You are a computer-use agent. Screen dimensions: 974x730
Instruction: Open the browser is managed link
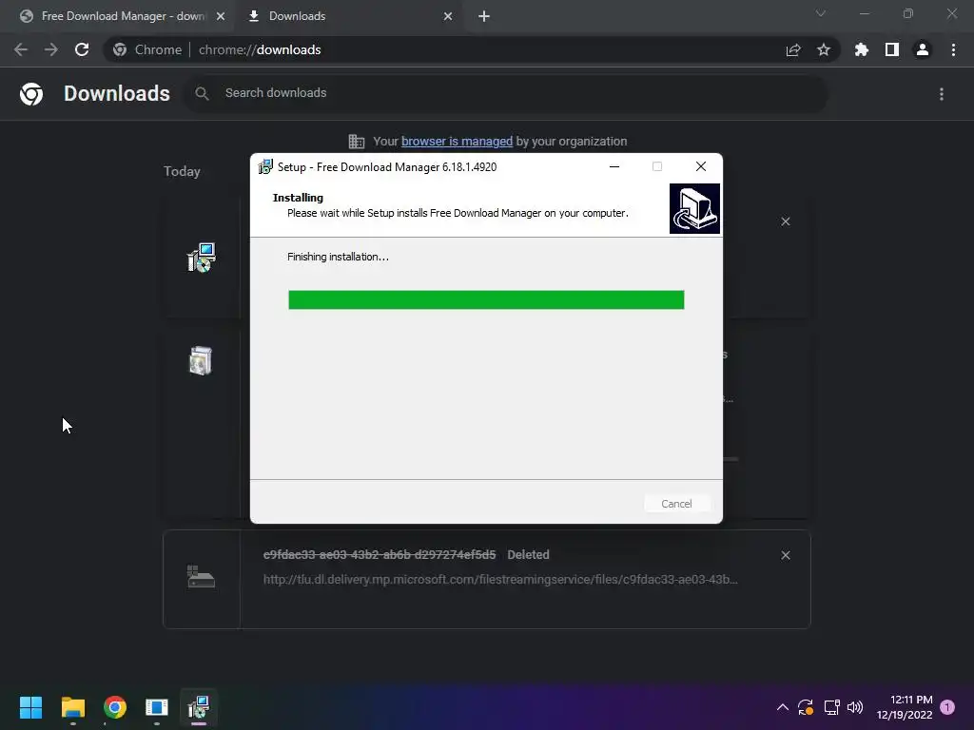click(457, 142)
